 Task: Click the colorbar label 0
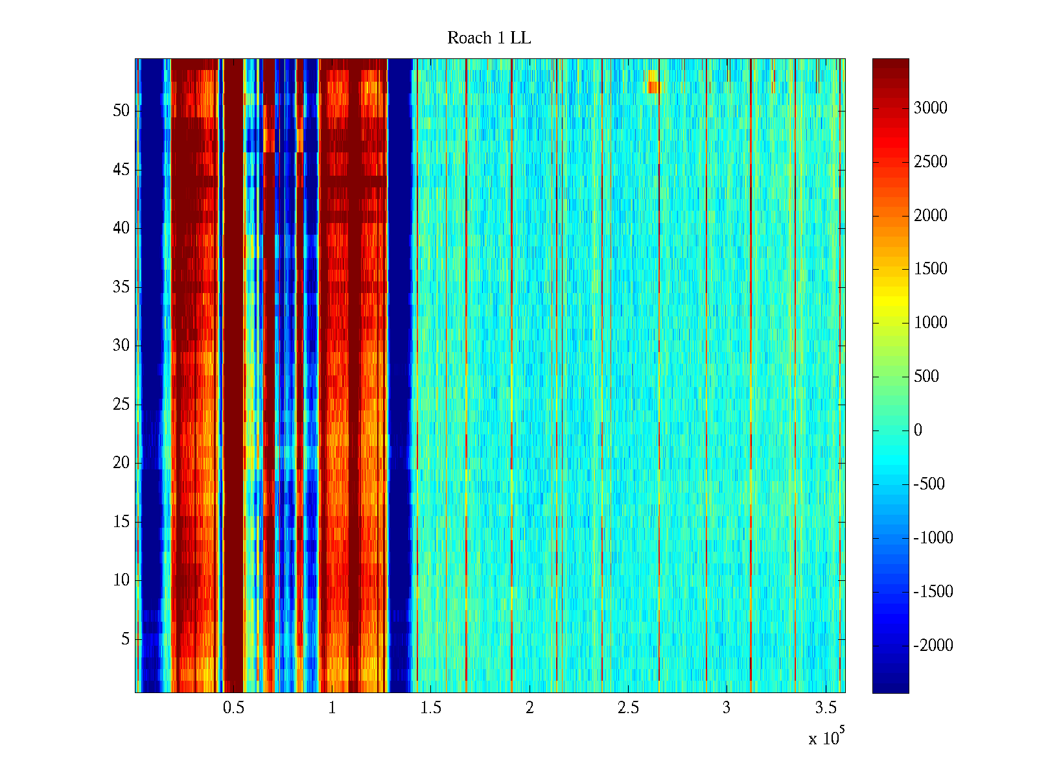917,430
